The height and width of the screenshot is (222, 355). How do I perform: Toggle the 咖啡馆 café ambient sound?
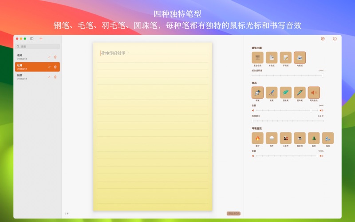pos(300,138)
